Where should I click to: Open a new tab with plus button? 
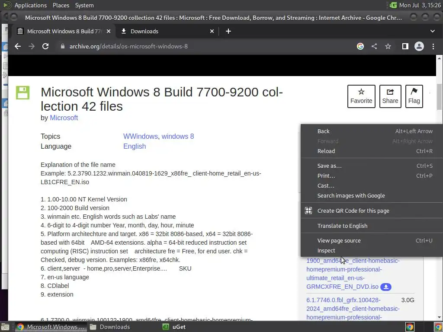[x=228, y=31]
